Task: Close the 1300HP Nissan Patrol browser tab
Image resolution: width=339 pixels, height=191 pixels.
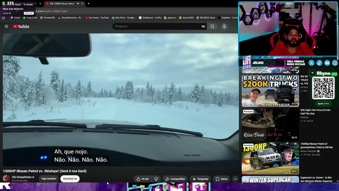Action: click(x=82, y=4)
